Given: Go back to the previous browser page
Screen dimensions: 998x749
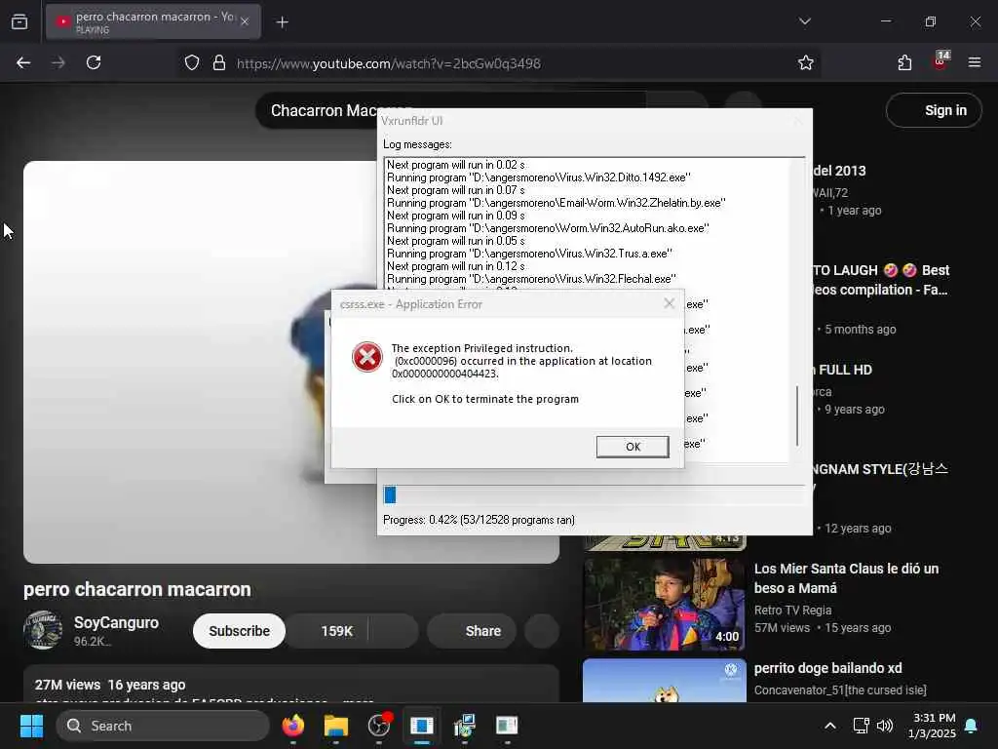Looking at the screenshot, I should coord(23,62).
